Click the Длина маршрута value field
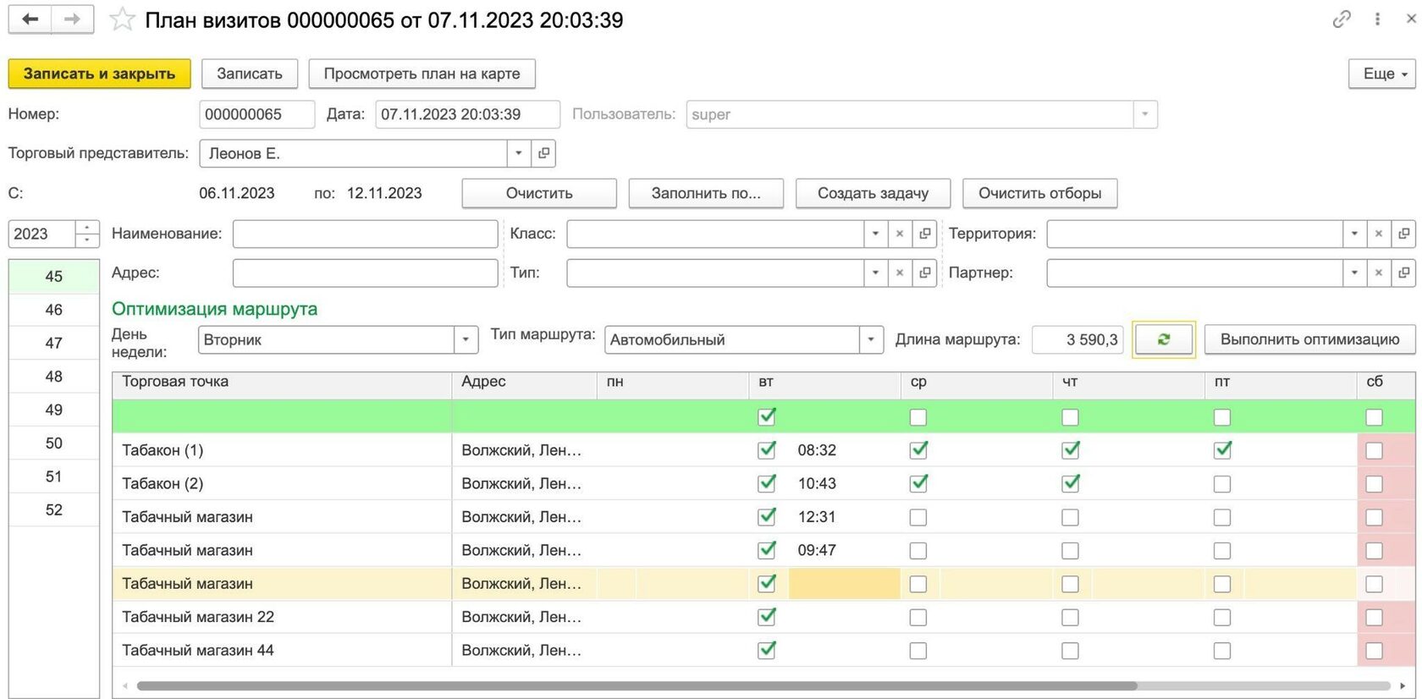The width and height of the screenshot is (1422, 699). click(x=1078, y=339)
